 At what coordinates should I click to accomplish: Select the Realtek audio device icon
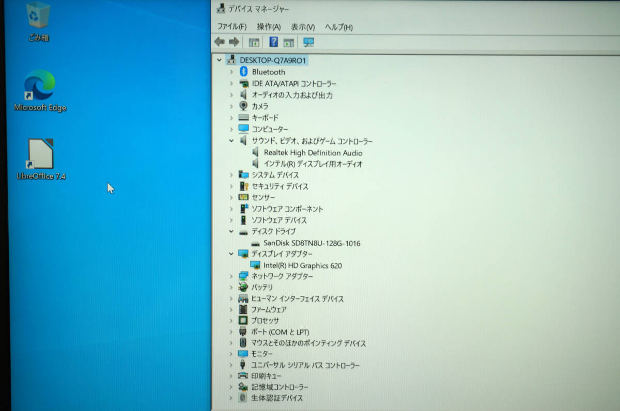[x=256, y=153]
